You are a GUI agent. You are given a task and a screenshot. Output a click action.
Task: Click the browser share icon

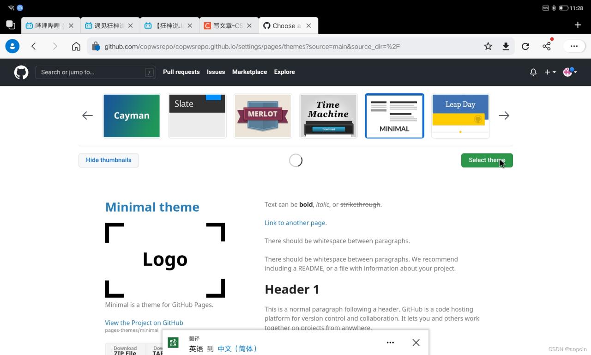click(x=547, y=46)
